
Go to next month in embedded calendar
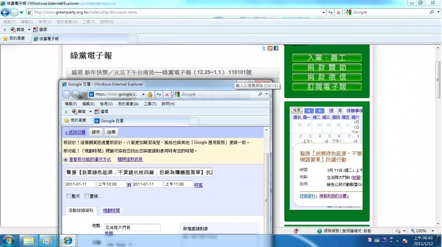(x=319, y=111)
